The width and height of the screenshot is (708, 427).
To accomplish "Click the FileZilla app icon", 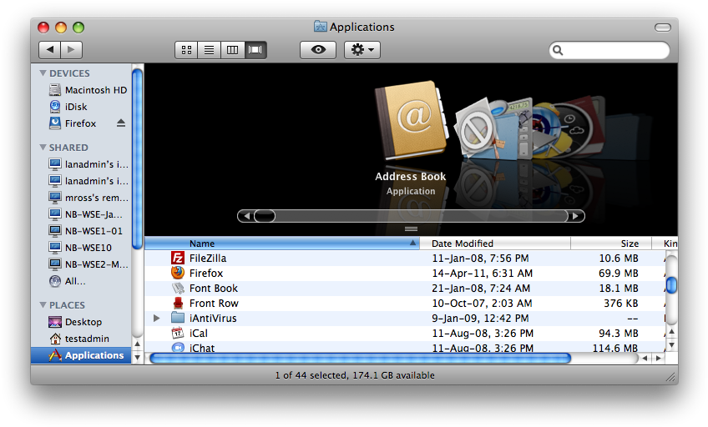I will (x=177, y=259).
